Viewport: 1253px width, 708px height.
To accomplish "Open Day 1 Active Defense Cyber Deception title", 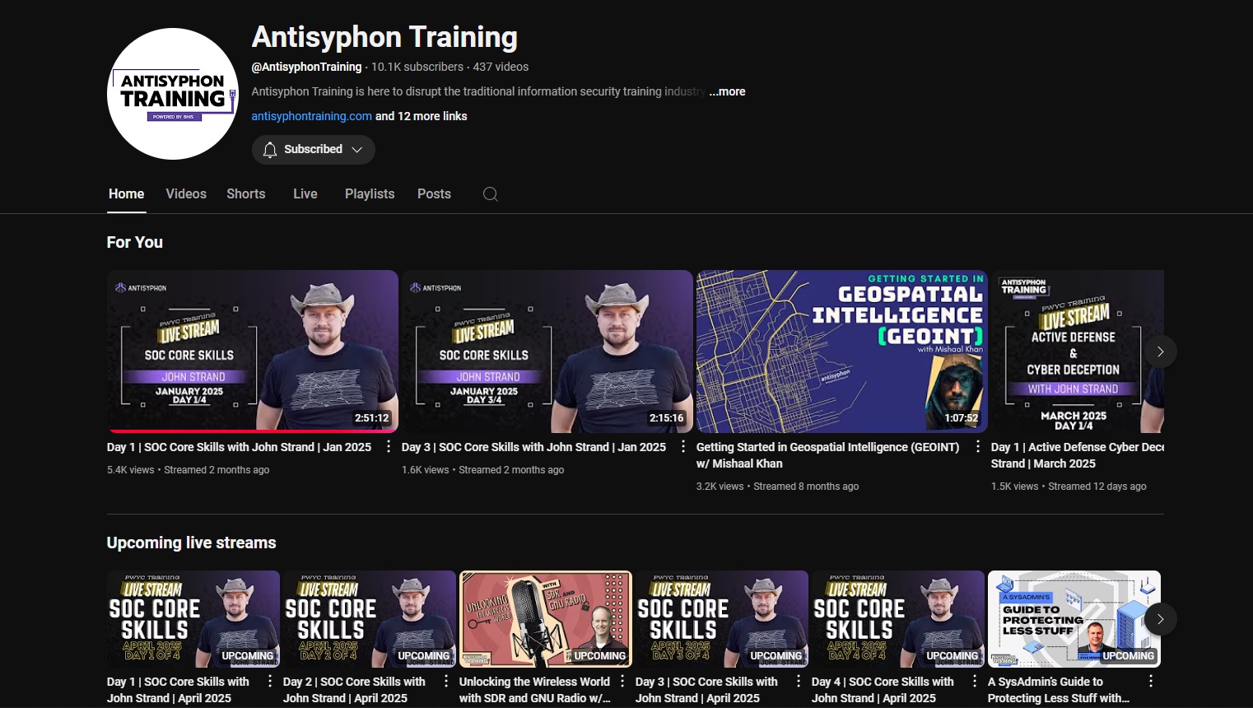I will tap(1078, 455).
